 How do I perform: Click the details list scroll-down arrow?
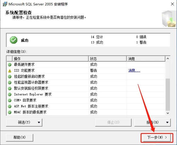click(x=168, y=113)
